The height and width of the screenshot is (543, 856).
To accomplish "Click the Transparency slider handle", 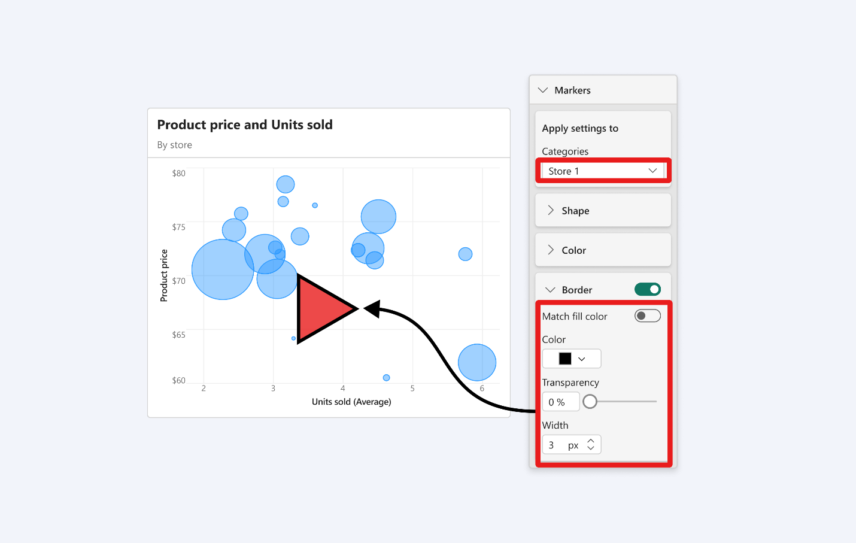I will (590, 402).
